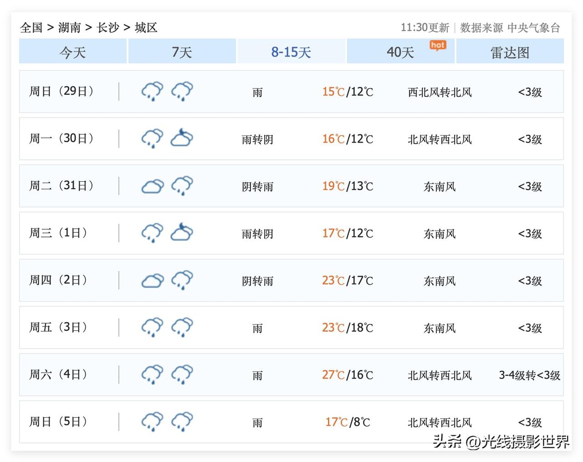The width and height of the screenshot is (583, 462).
Task: Click the 27℃/16℃ temperature on 周六
Action: [348, 375]
